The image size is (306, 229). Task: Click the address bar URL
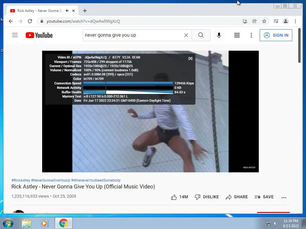(83, 21)
